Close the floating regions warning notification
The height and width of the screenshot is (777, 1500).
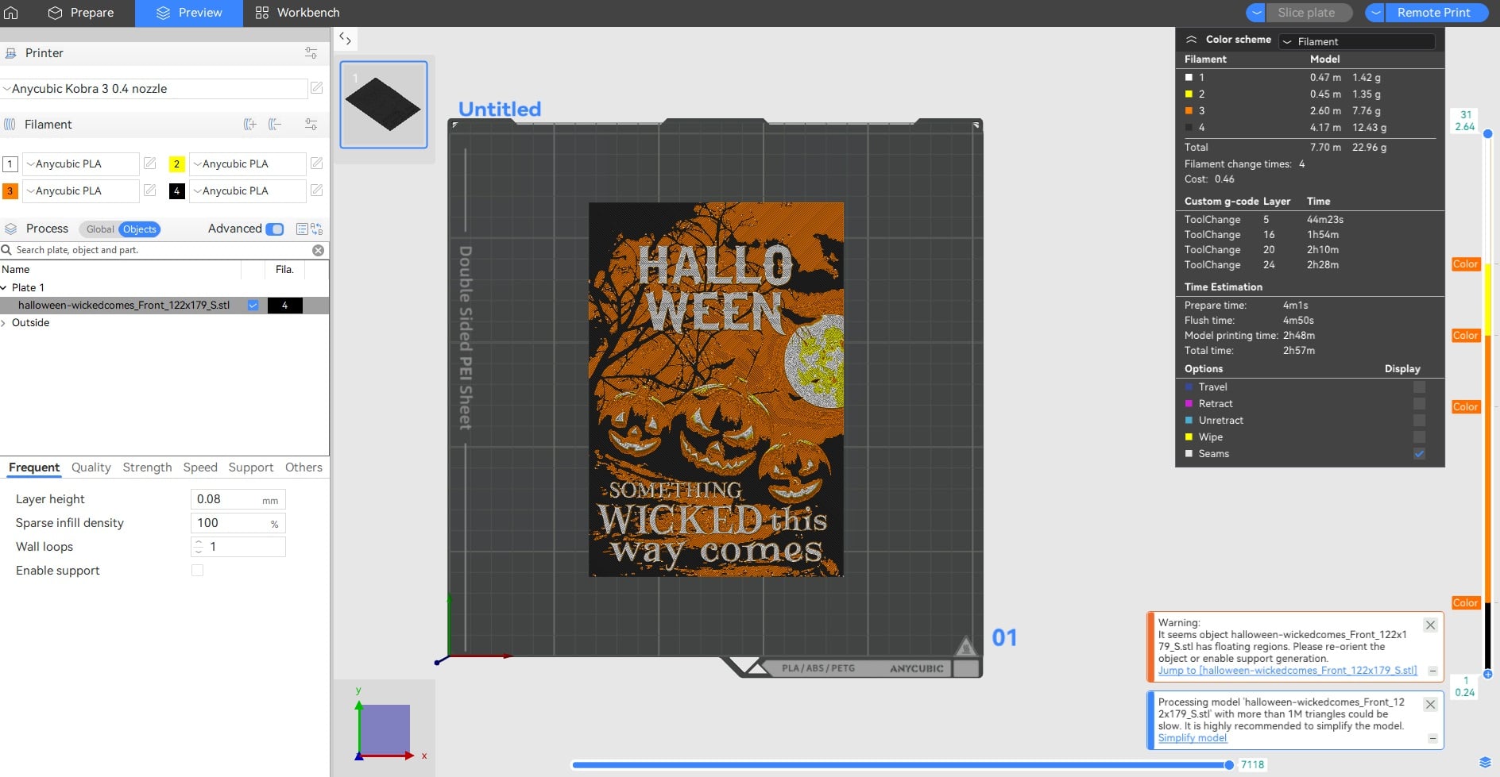(x=1430, y=625)
